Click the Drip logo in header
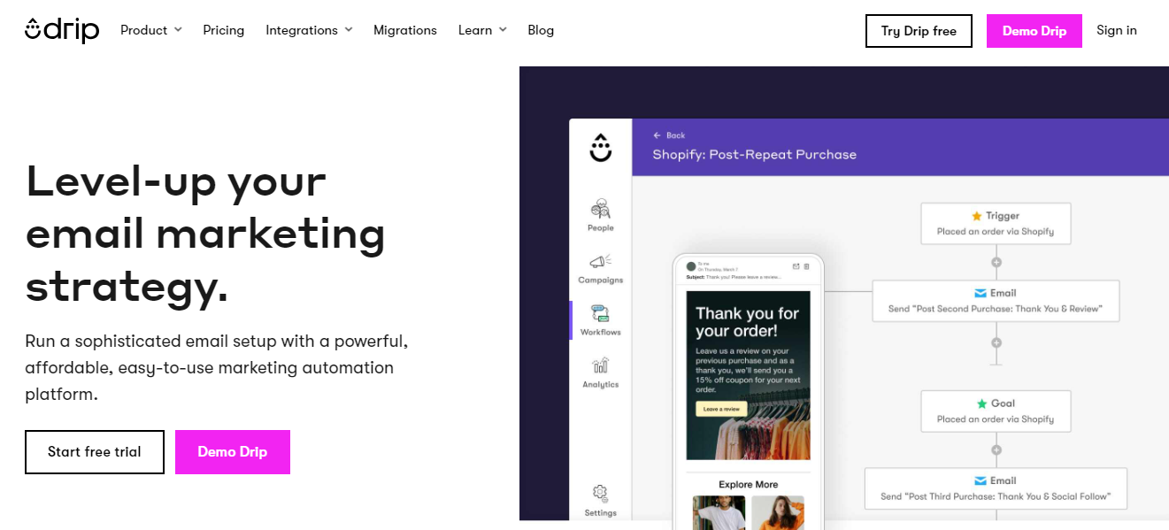Viewport: 1169px width, 530px height. (x=62, y=30)
